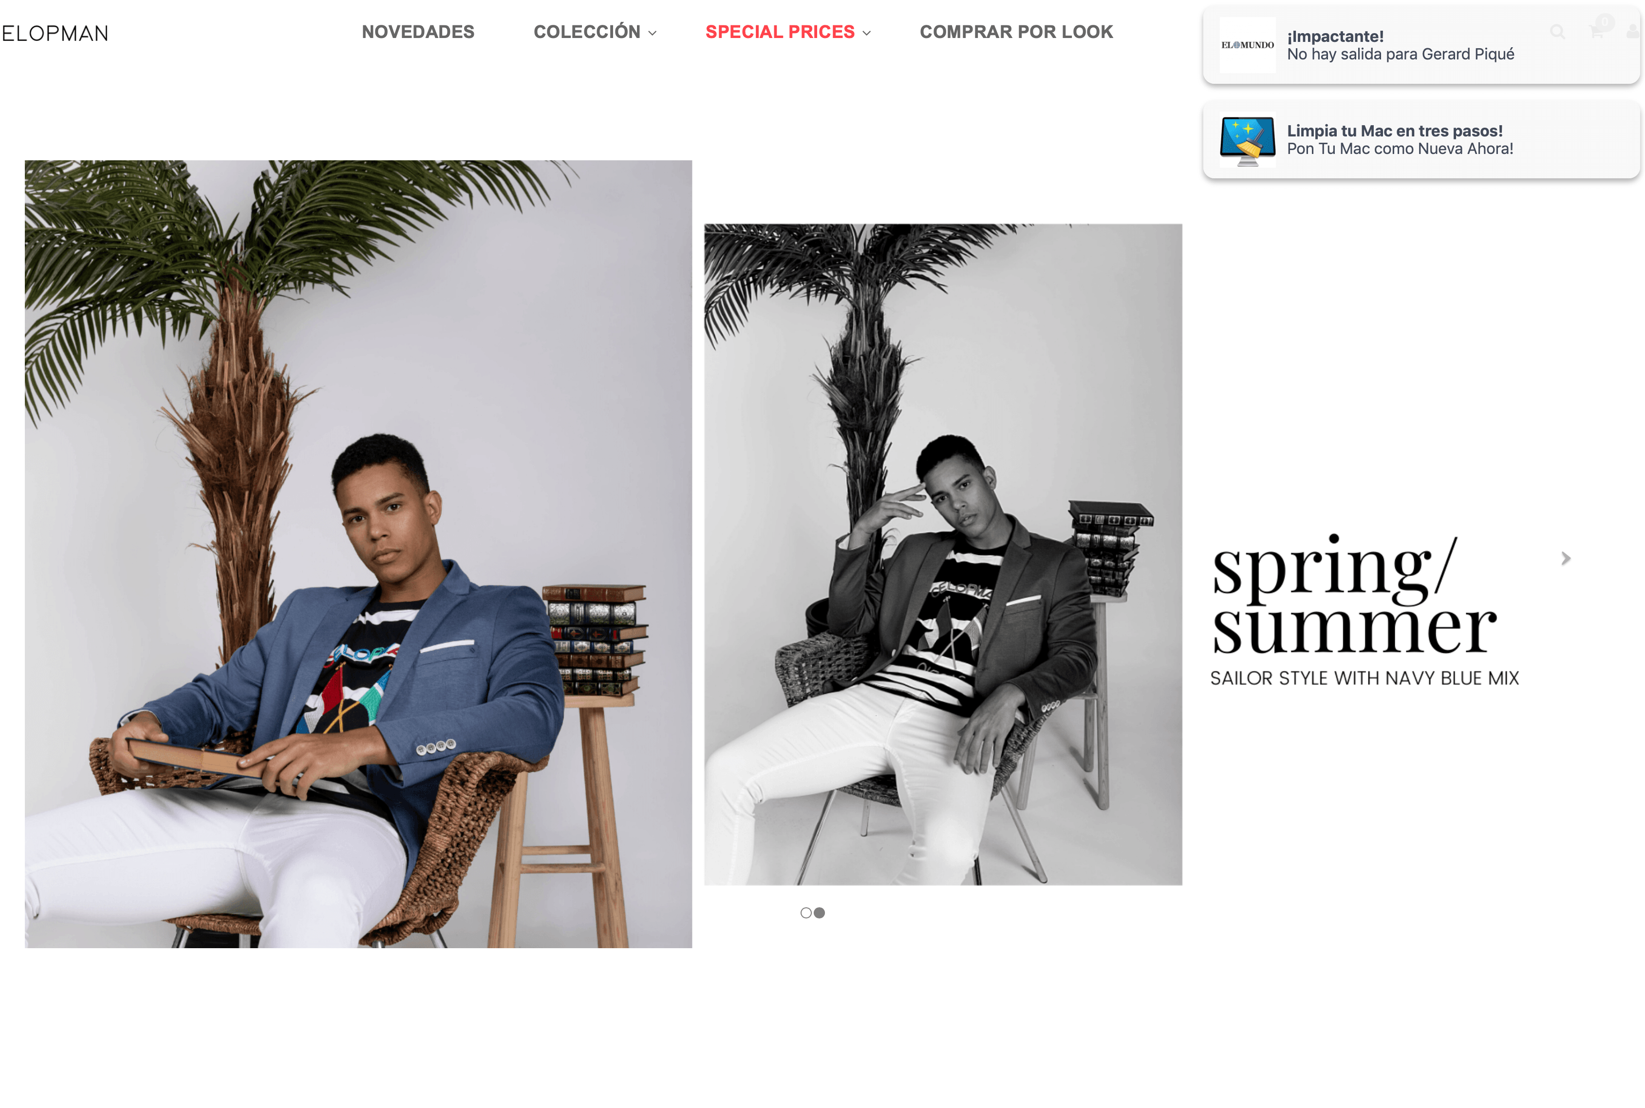The height and width of the screenshot is (1108, 1645).
Task: Select the COLECCIÓN menu label
Action: (587, 32)
